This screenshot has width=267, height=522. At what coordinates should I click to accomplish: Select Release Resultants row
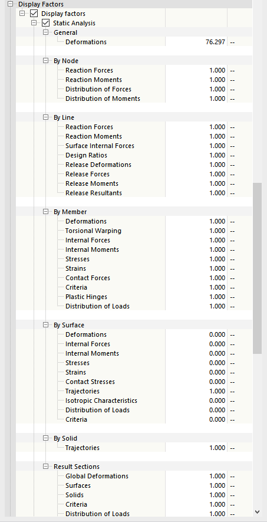(134, 193)
